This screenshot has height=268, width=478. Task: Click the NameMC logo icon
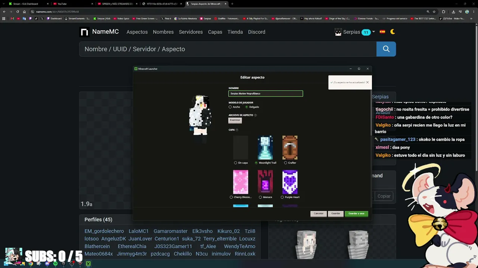pos(84,32)
